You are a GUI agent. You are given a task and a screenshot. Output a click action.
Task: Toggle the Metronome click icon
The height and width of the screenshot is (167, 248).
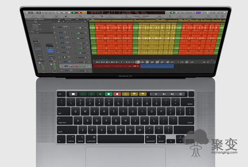[x=202, y=13]
